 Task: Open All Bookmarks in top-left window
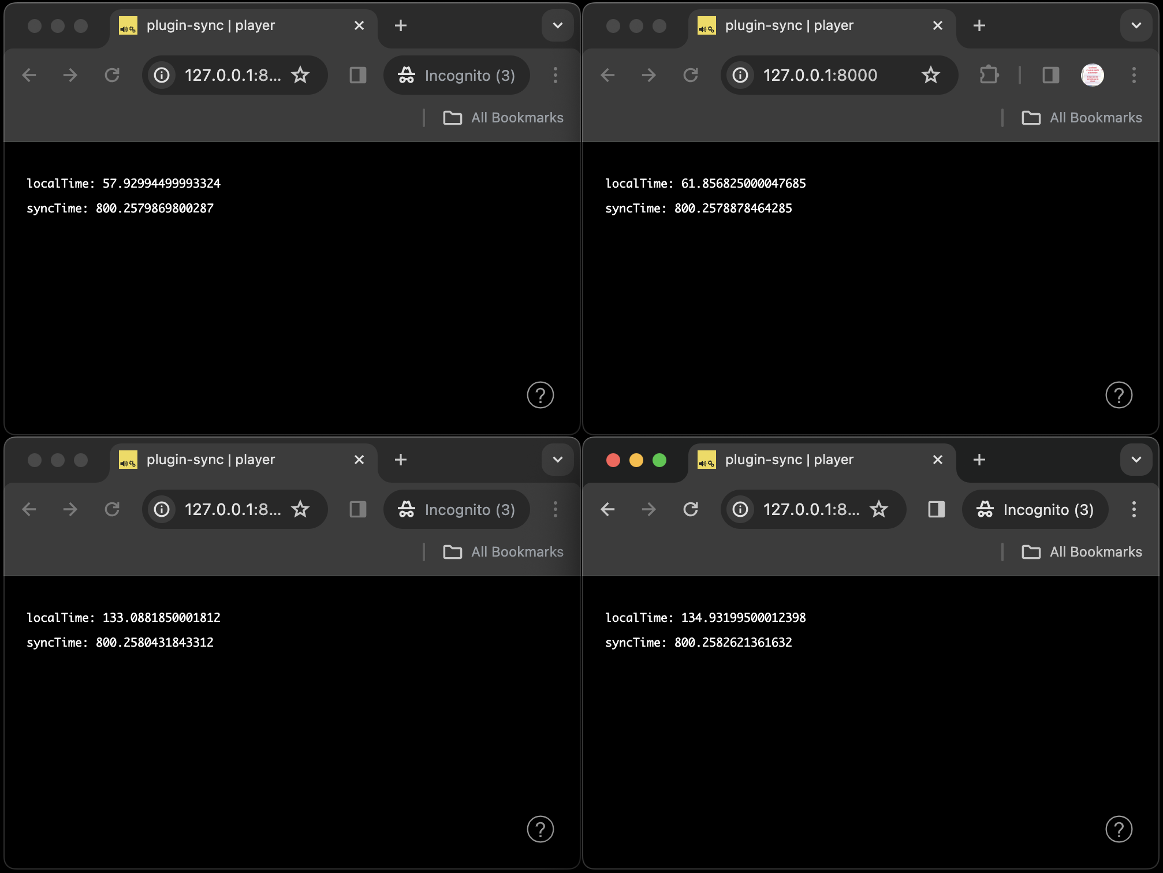click(504, 117)
